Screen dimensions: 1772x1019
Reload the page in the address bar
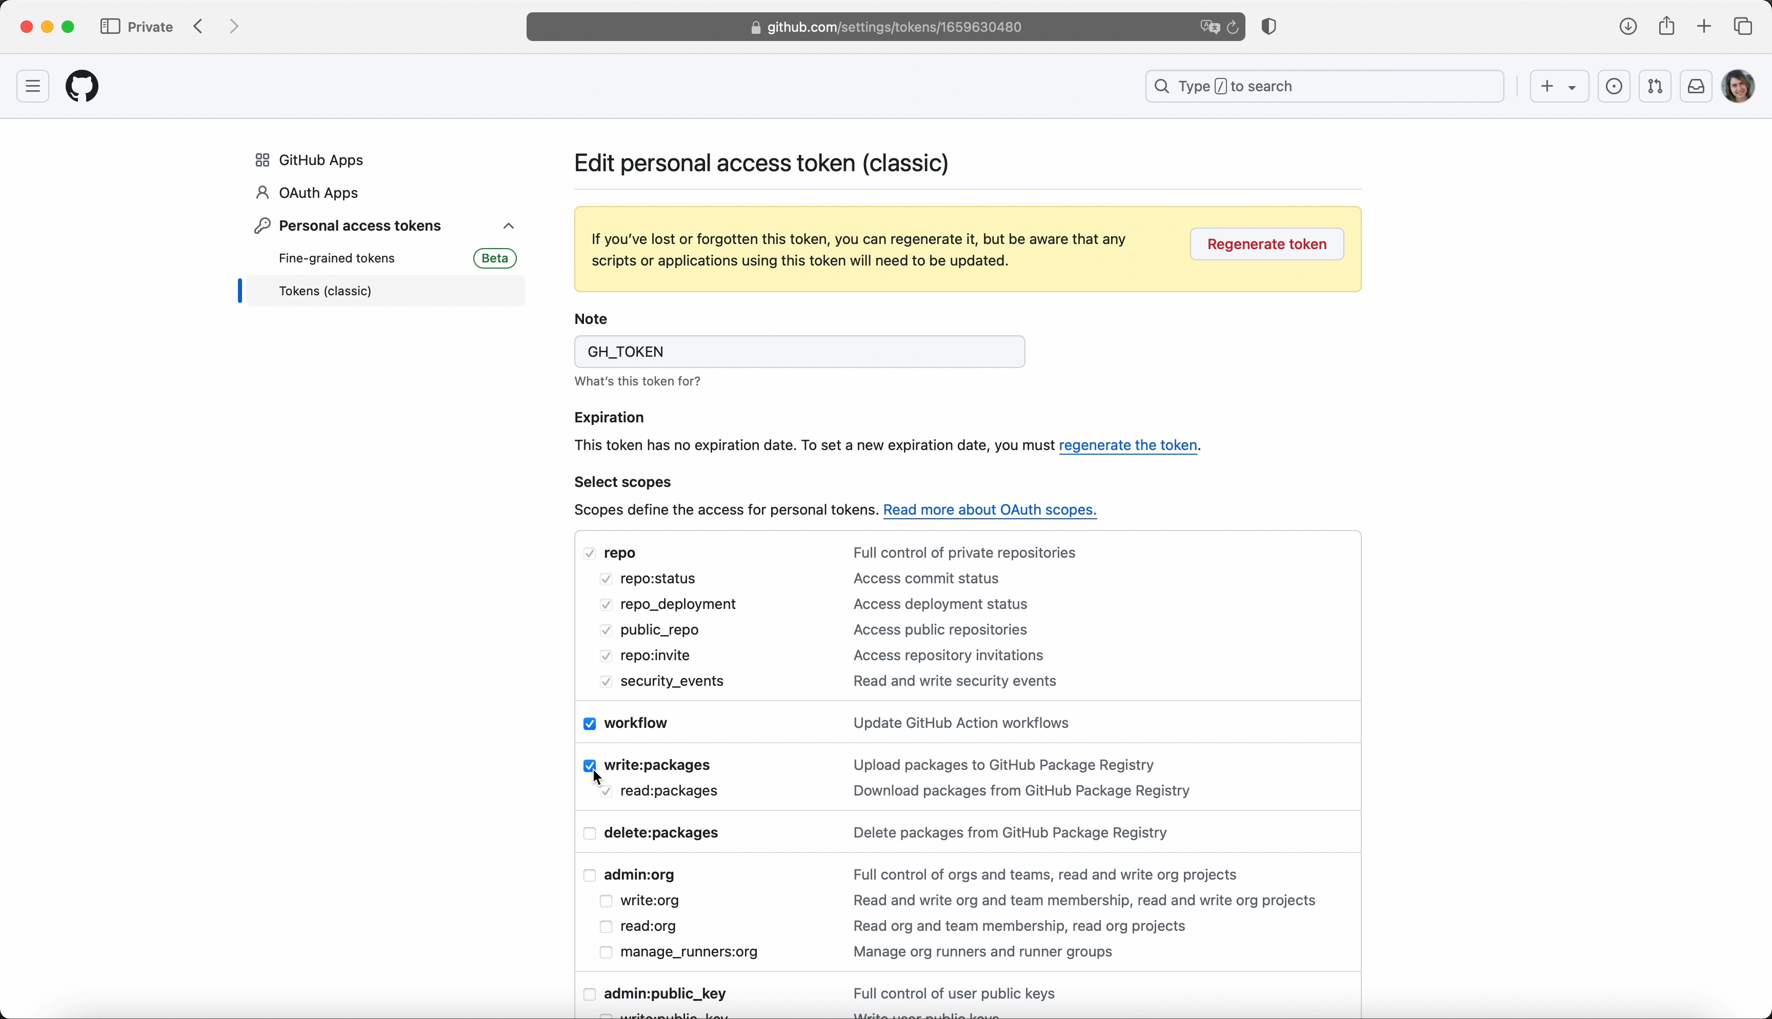coord(1233,28)
